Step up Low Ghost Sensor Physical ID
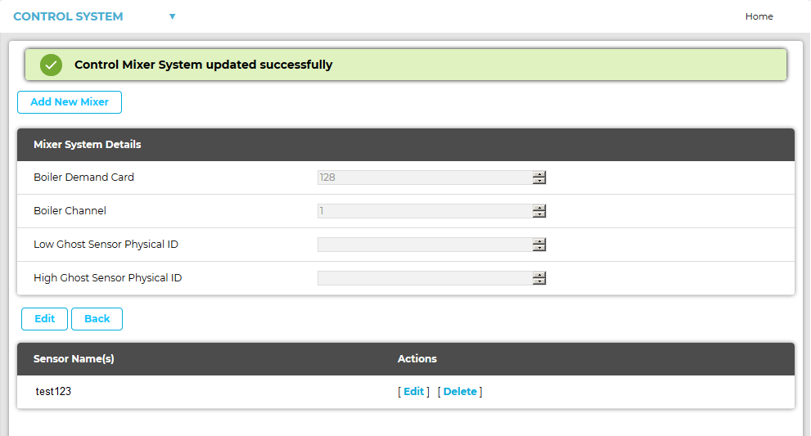This screenshot has width=811, height=436. point(539,241)
